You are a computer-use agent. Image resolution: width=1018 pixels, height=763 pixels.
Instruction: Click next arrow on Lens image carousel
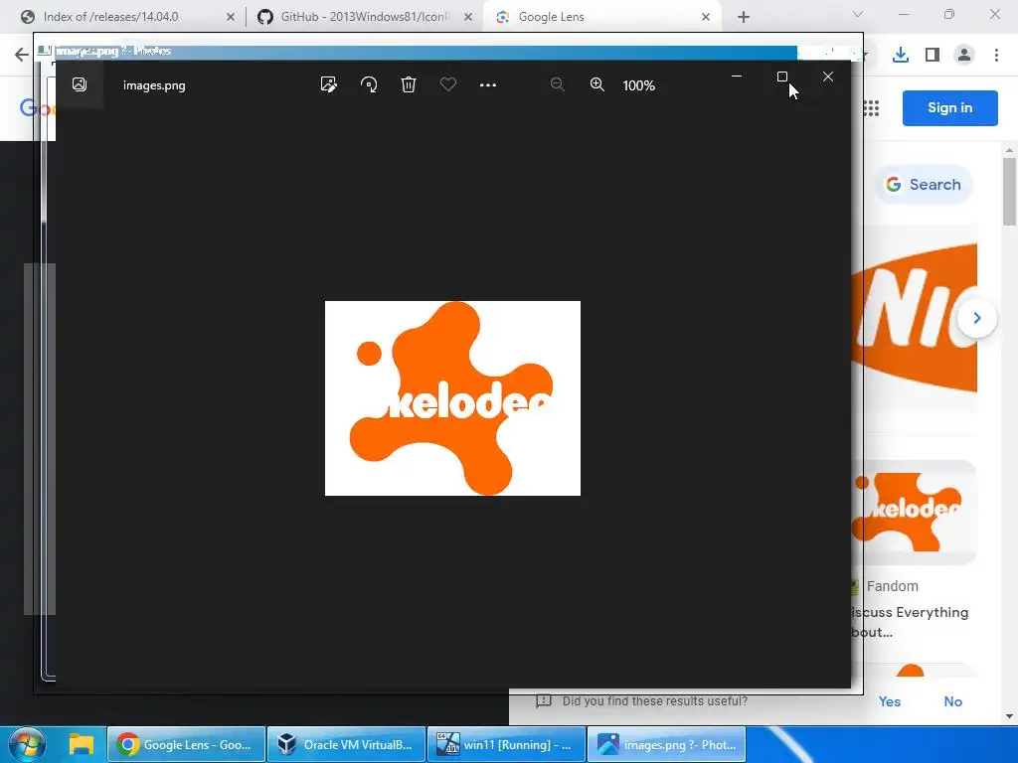coord(976,318)
